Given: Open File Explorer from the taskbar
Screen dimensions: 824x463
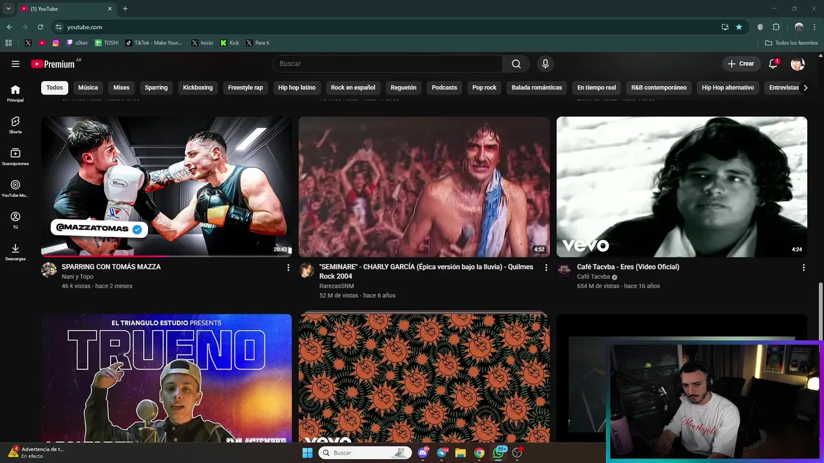Looking at the screenshot, I should tap(460, 453).
